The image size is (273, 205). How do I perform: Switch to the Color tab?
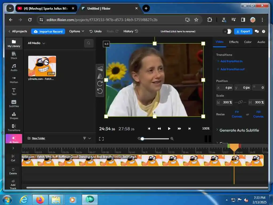click(x=248, y=42)
